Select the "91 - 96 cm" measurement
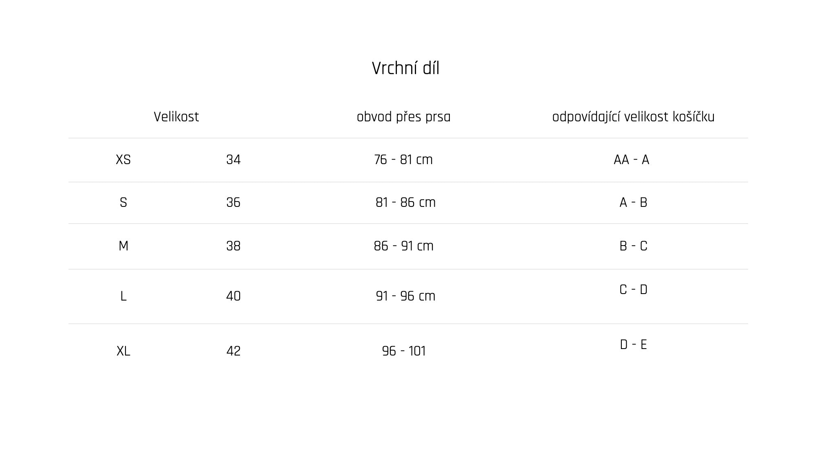The height and width of the screenshot is (450, 819). tap(405, 296)
